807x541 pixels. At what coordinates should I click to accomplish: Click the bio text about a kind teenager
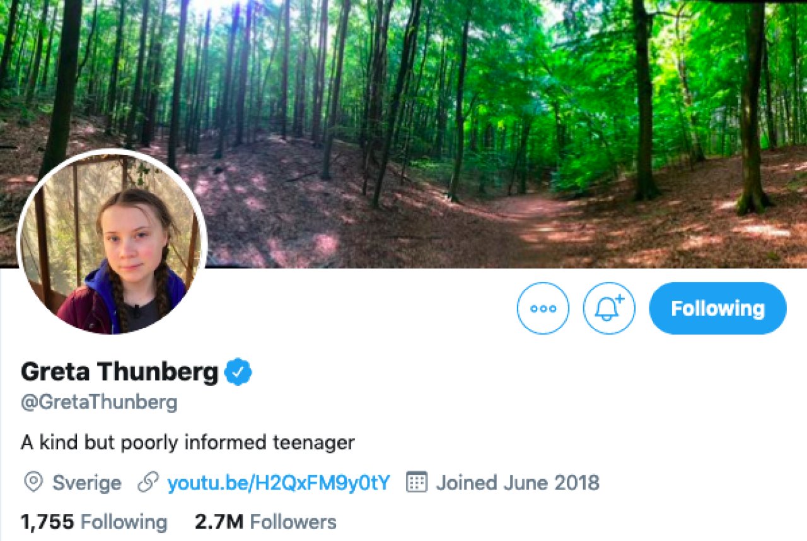[x=188, y=443]
